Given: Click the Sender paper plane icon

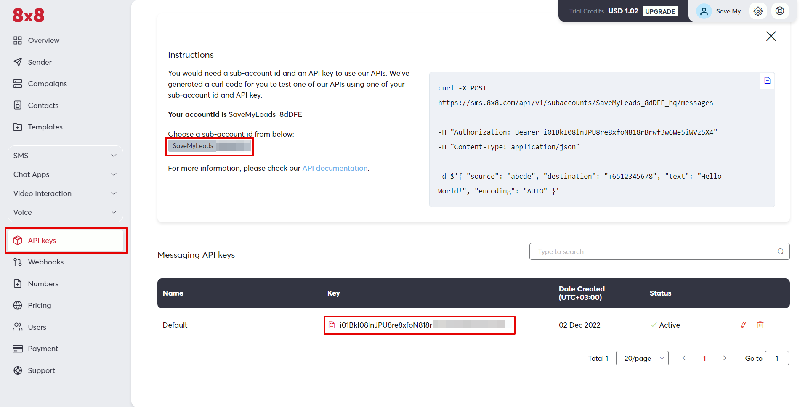Looking at the screenshot, I should point(18,62).
